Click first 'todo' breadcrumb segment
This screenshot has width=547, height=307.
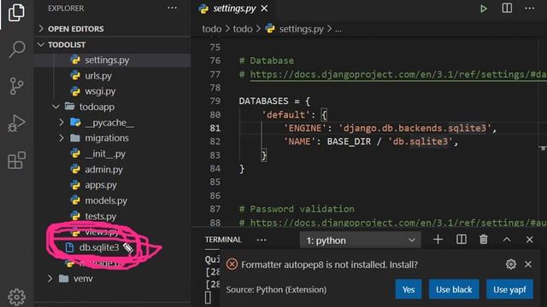click(x=212, y=29)
